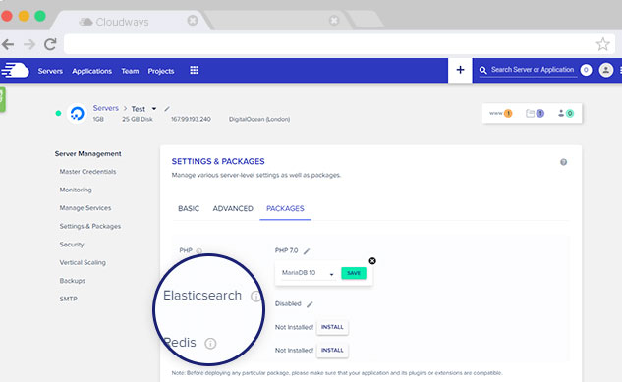
Task: Reload the browser page
Action: (50, 44)
